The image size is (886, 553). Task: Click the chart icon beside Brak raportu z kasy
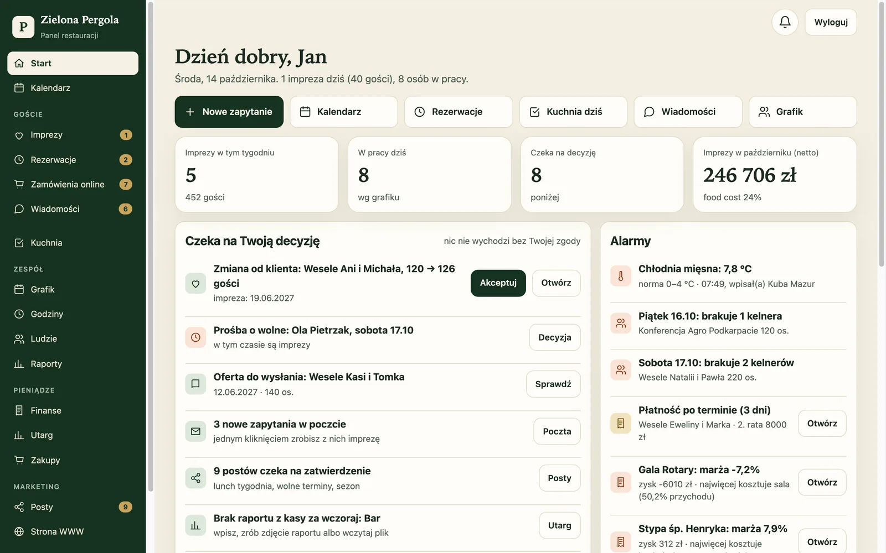tap(195, 525)
